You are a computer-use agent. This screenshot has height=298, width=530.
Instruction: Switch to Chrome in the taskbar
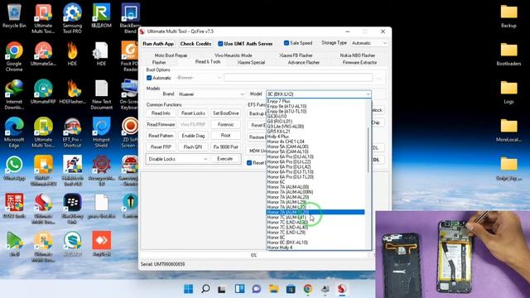[307, 289]
